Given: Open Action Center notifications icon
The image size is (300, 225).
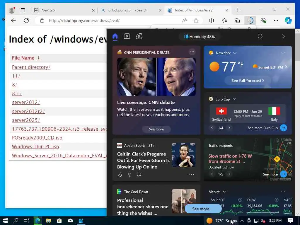Looking at the screenshot, I should (290, 221).
